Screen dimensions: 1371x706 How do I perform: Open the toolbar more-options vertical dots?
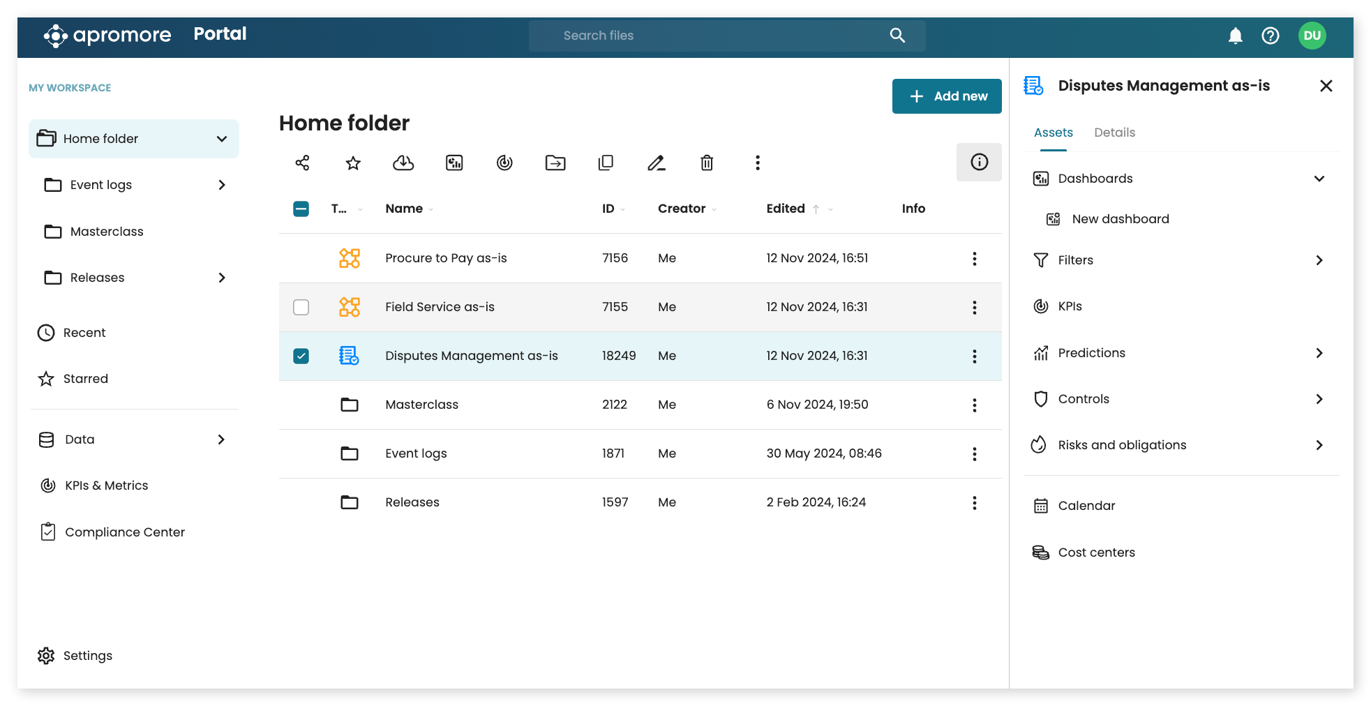[758, 163]
